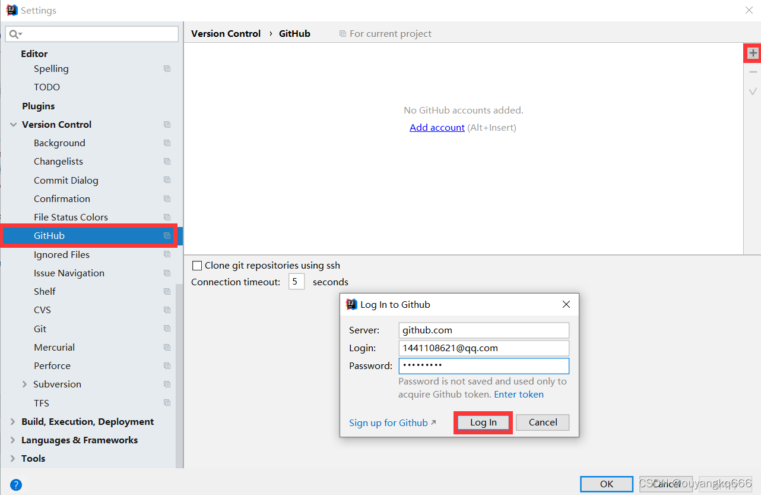Viewport: 761px width, 495px height.
Task: Open File Status Colors settings
Action: pyautogui.click(x=71, y=217)
